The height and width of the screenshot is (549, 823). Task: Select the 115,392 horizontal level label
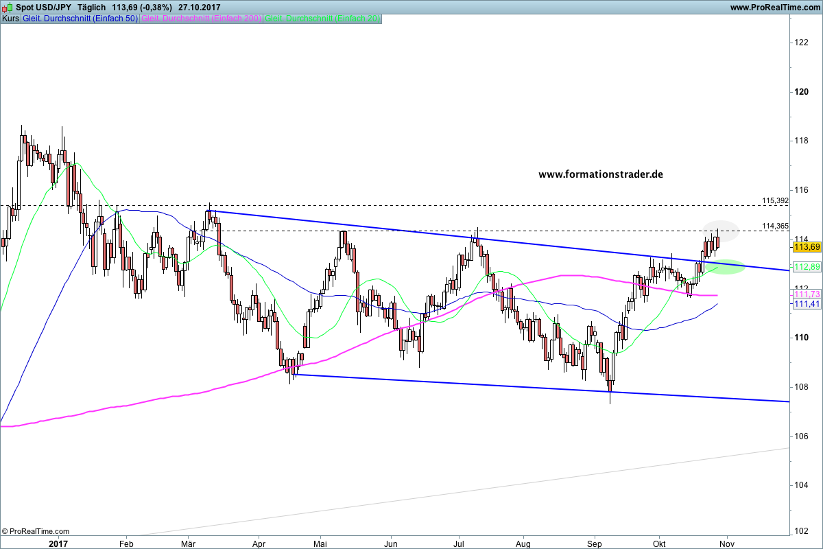(x=775, y=201)
